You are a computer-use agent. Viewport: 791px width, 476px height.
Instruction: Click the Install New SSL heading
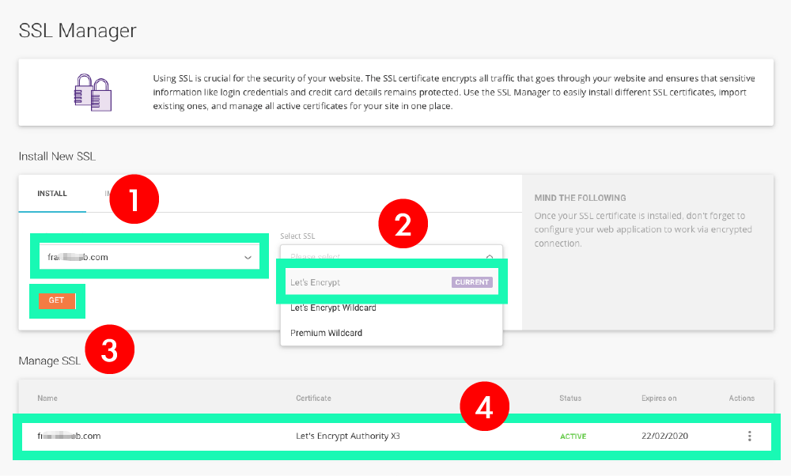pos(57,157)
